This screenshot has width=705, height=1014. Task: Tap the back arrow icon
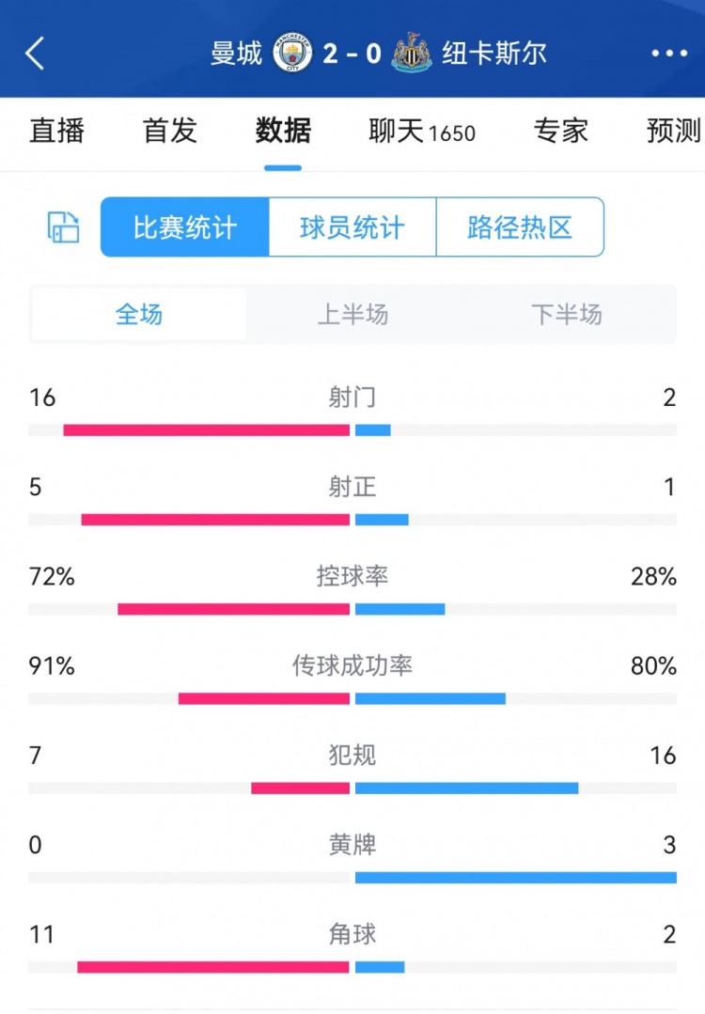35,54
